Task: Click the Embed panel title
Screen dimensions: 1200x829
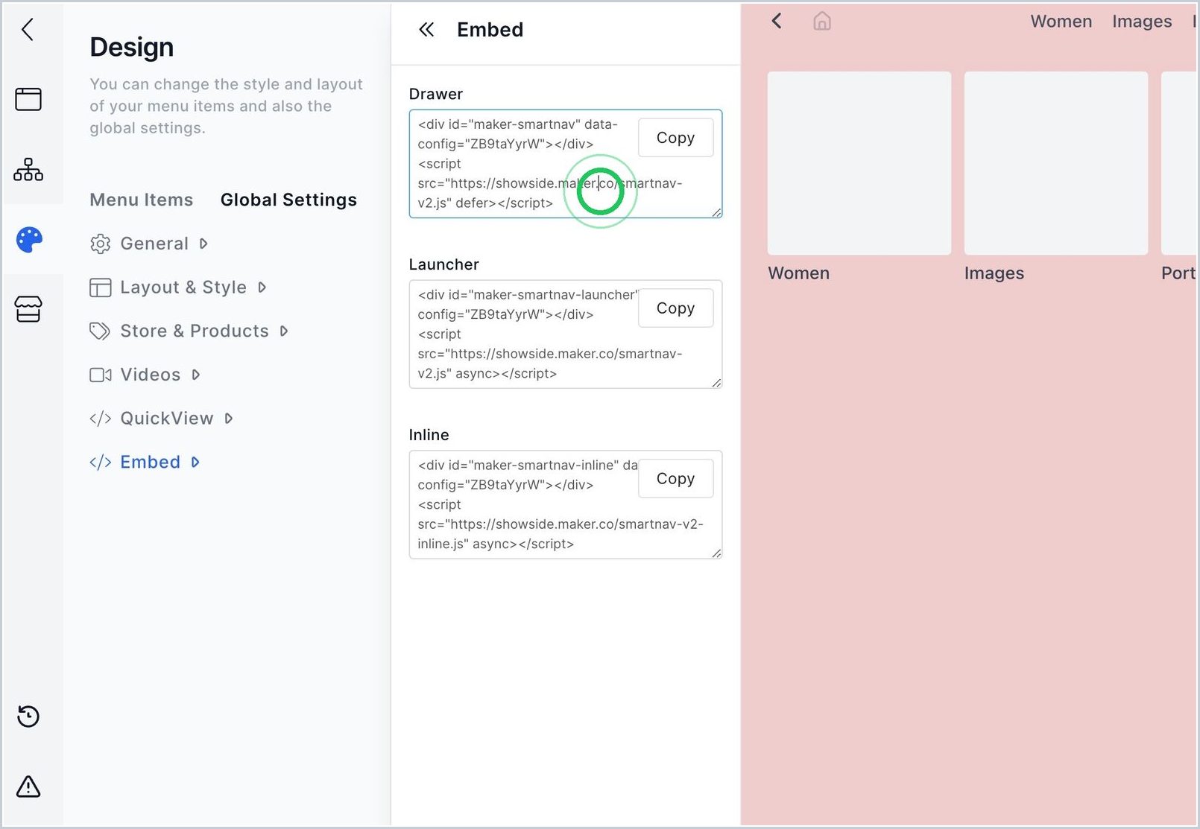Action: tap(490, 30)
